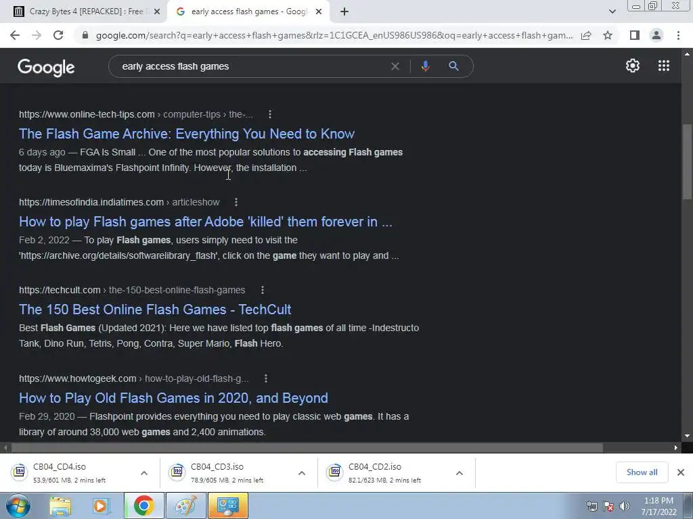693x519 pixels.
Task: Open more options for timesofindia result
Action: click(x=236, y=202)
